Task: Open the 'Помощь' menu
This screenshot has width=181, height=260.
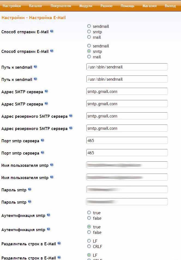Action: [127, 6]
